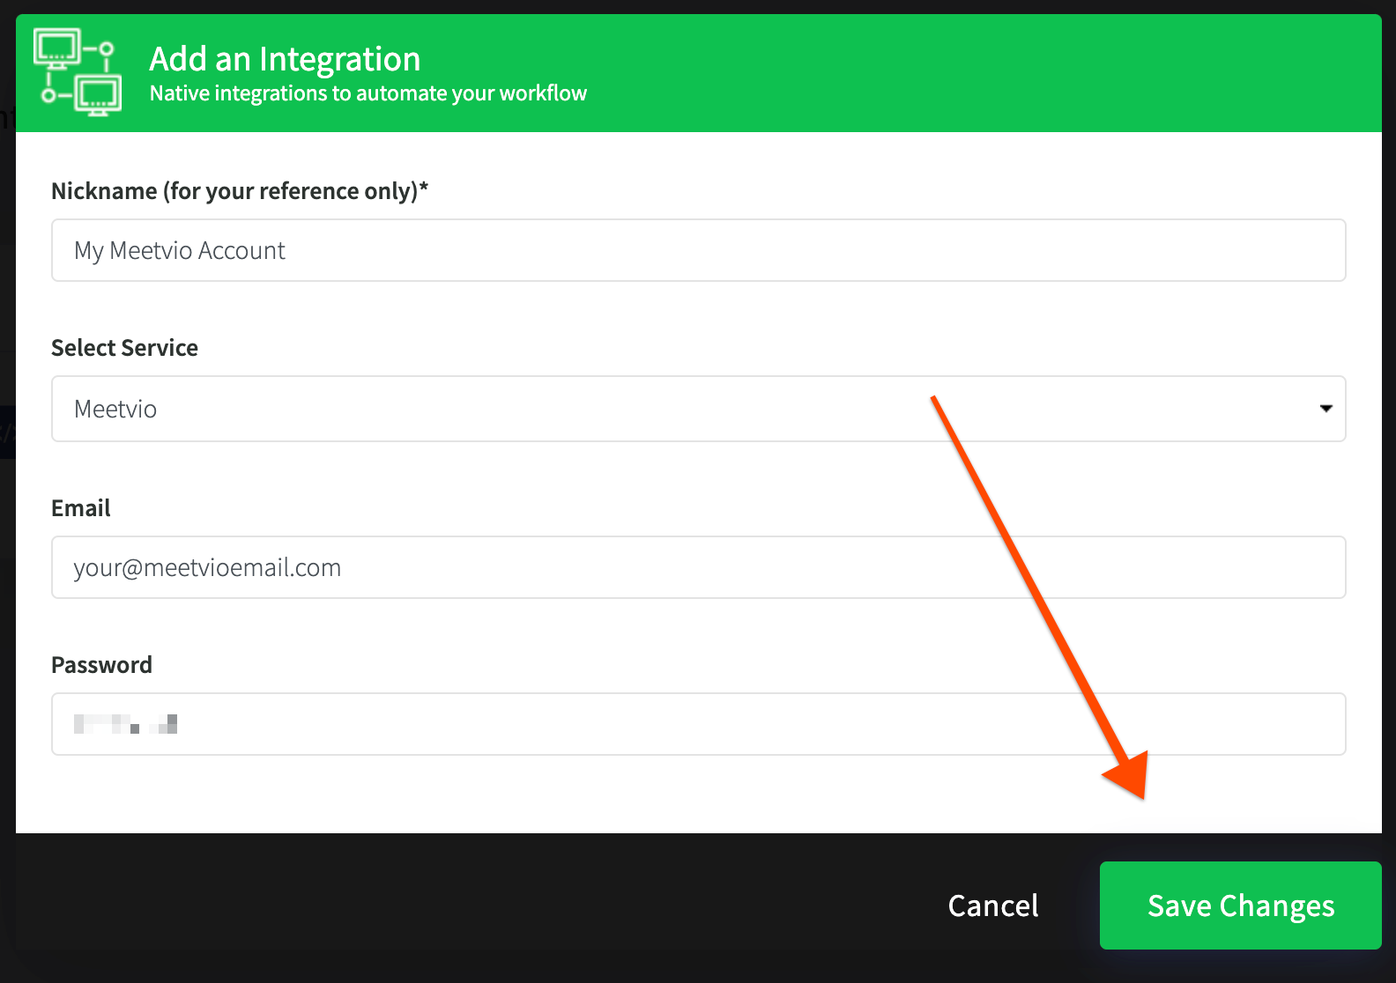Image resolution: width=1396 pixels, height=983 pixels.
Task: Click the Password input field
Action: point(698,724)
